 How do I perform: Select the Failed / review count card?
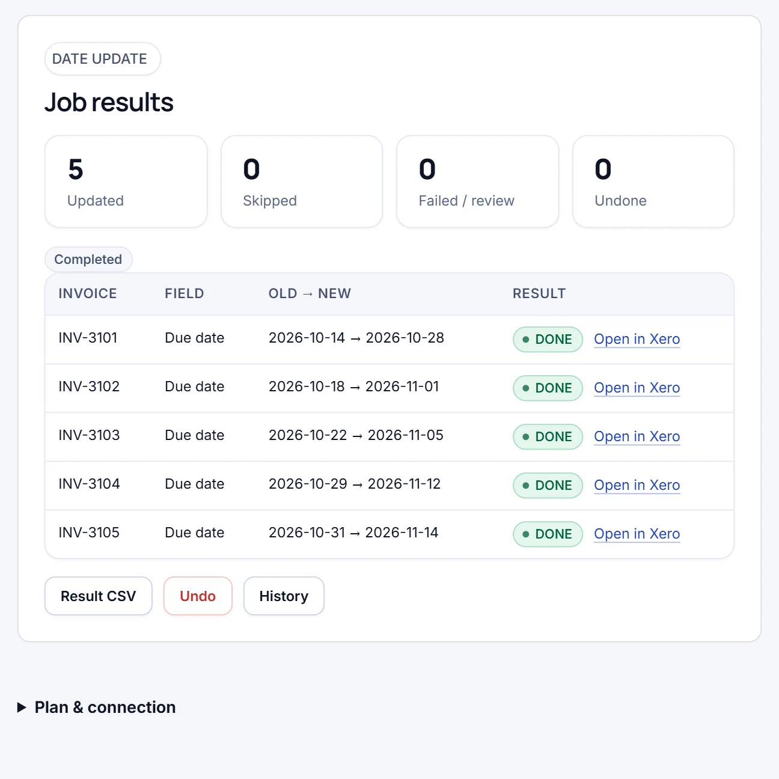[478, 182]
